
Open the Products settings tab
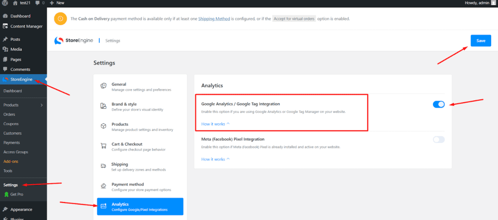[140, 126]
